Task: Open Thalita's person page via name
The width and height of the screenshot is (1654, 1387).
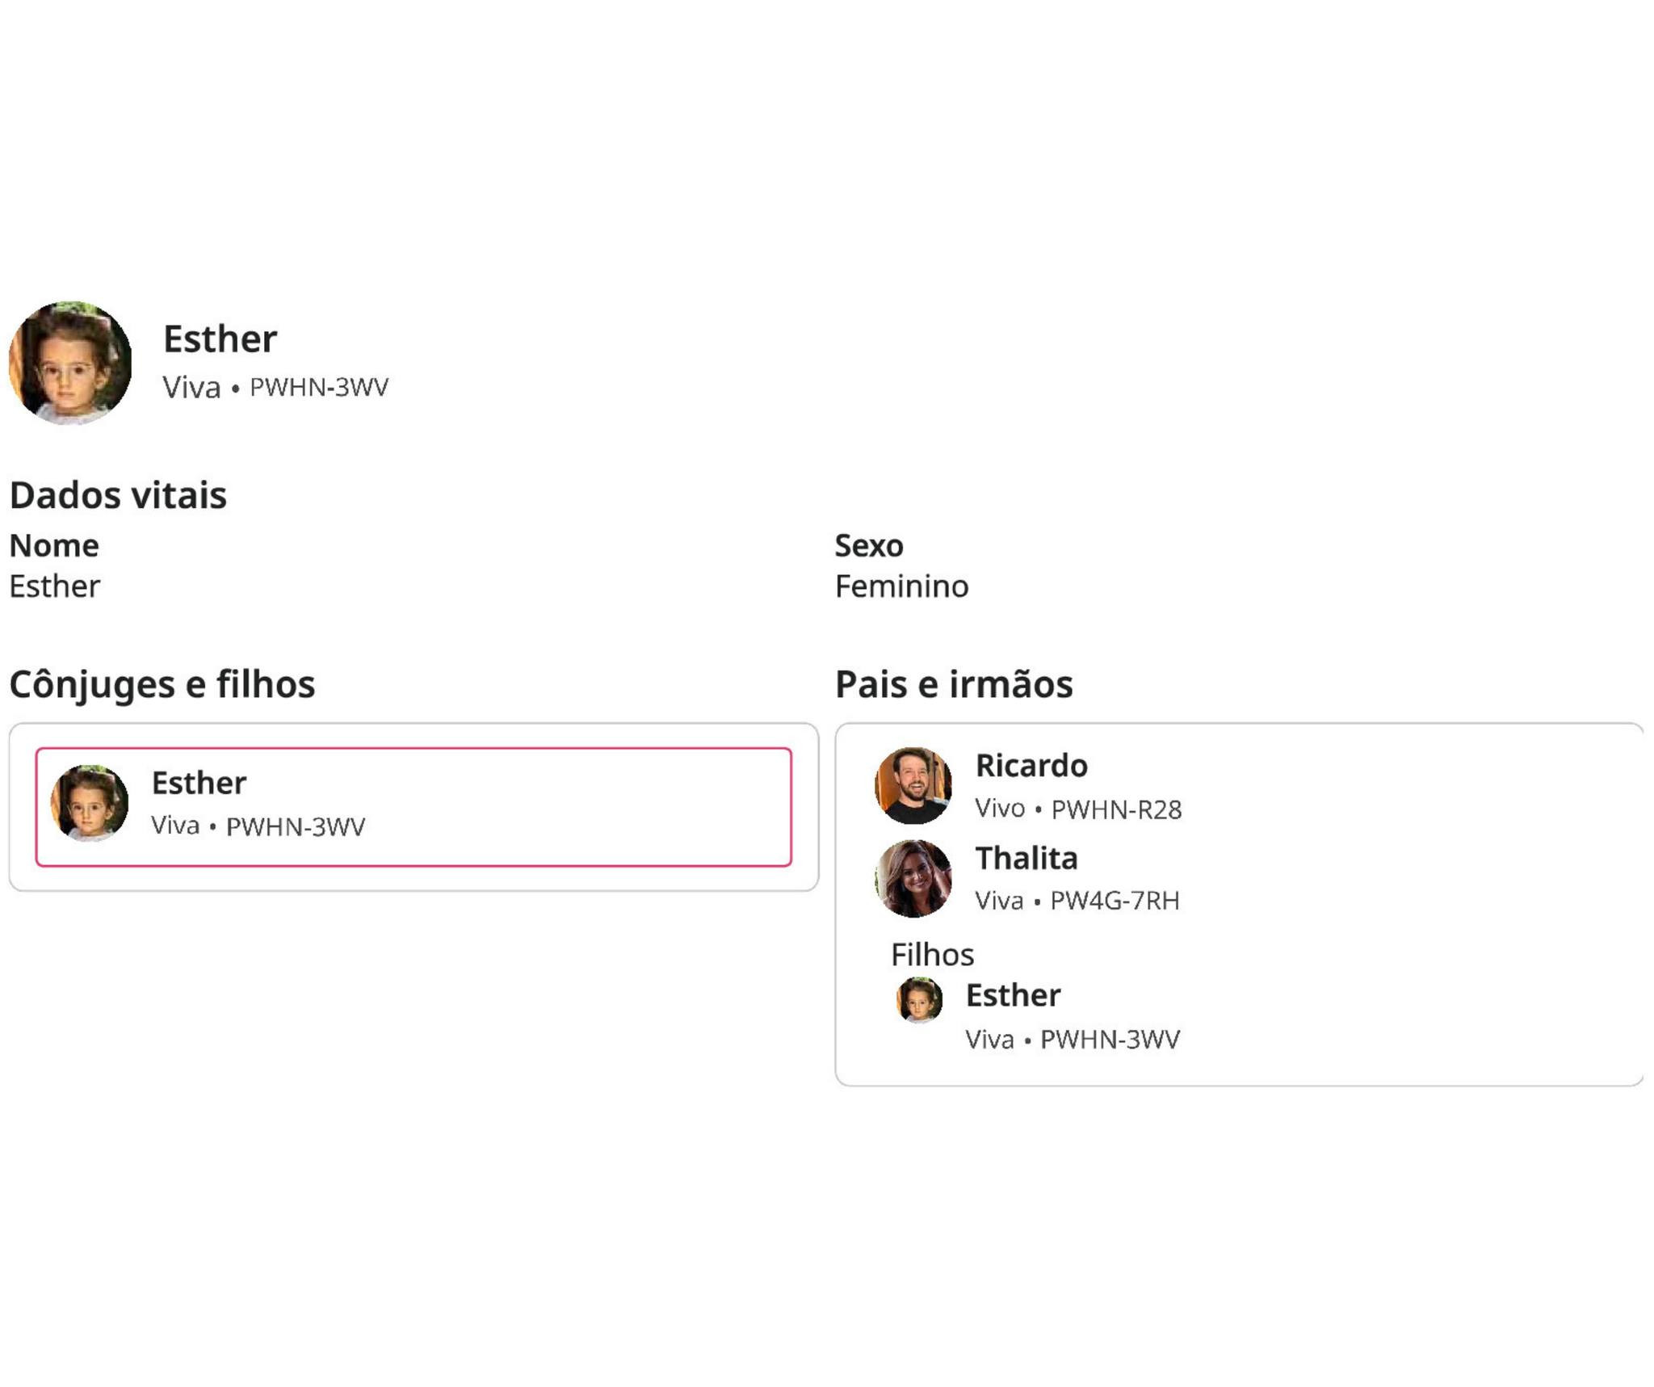Action: 1026,858
